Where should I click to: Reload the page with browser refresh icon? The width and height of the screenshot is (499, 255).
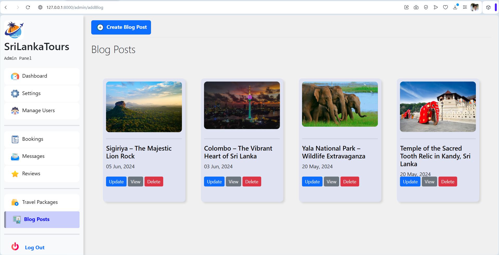(28, 7)
